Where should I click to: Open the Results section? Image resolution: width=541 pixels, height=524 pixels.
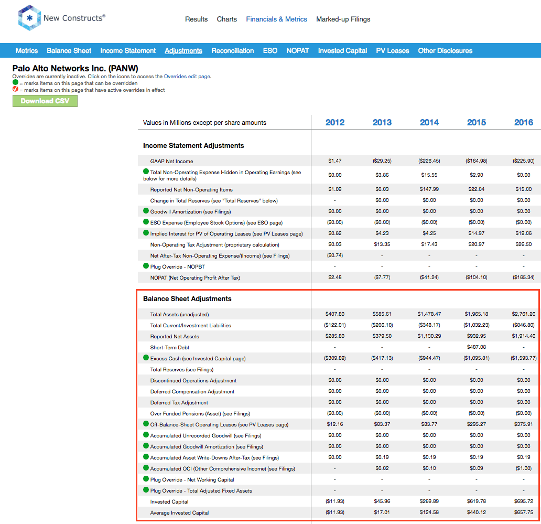coord(196,19)
